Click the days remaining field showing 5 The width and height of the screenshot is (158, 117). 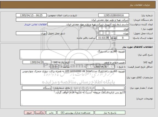[x=123, y=38]
